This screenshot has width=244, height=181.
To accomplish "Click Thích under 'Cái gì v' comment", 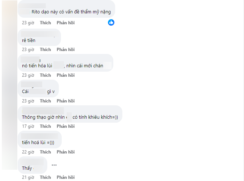I will point(45,101).
